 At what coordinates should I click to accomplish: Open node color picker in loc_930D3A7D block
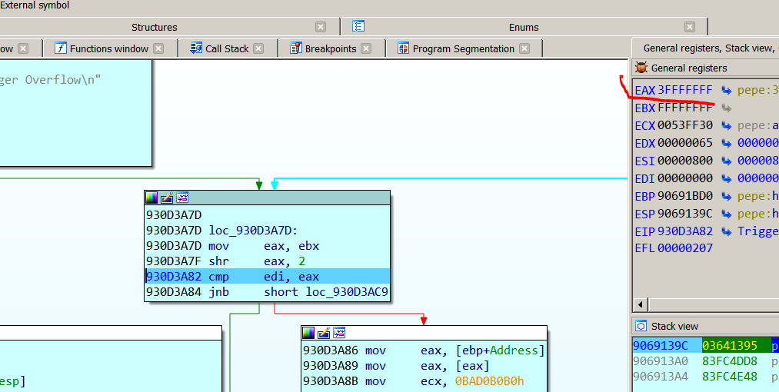pyautogui.click(x=152, y=198)
